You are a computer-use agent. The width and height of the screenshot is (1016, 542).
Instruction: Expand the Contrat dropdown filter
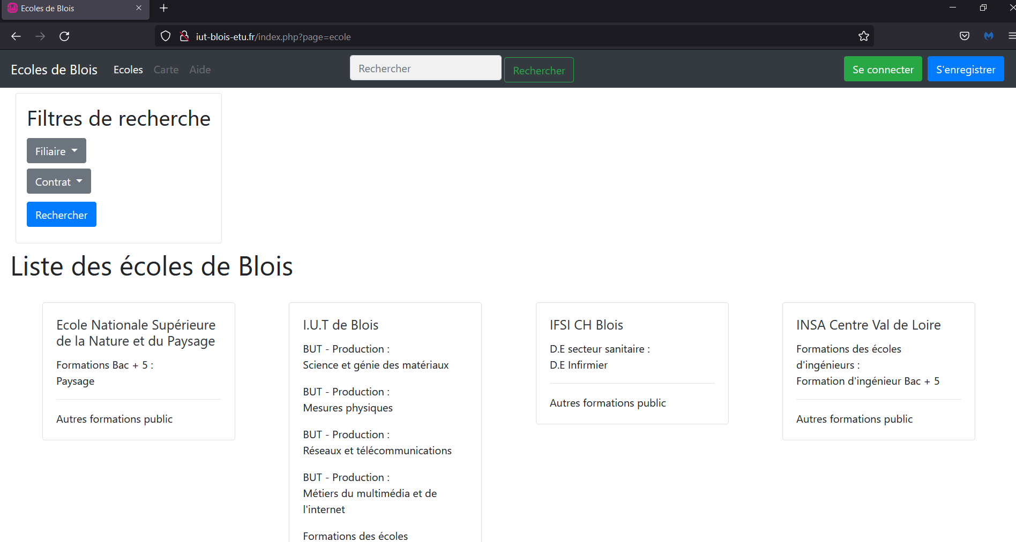click(59, 181)
